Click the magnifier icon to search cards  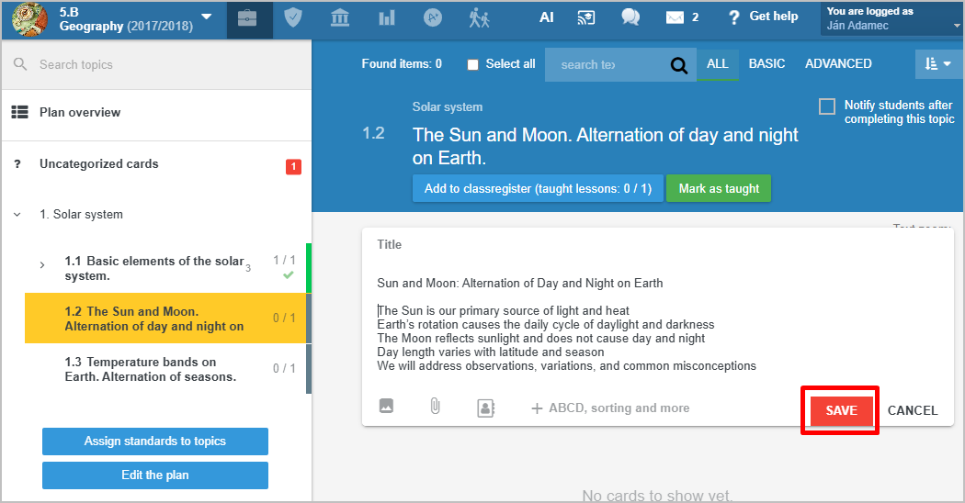[x=679, y=64]
